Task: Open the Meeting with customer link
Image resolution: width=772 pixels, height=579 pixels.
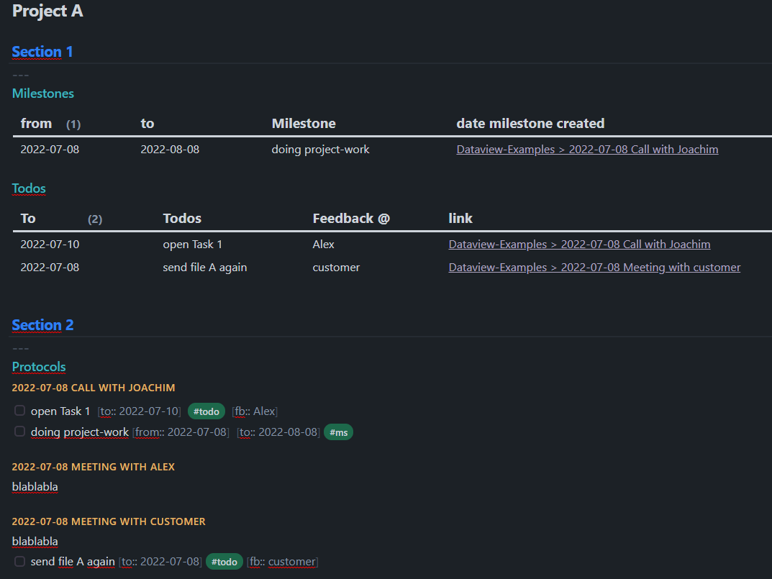Action: tap(594, 268)
